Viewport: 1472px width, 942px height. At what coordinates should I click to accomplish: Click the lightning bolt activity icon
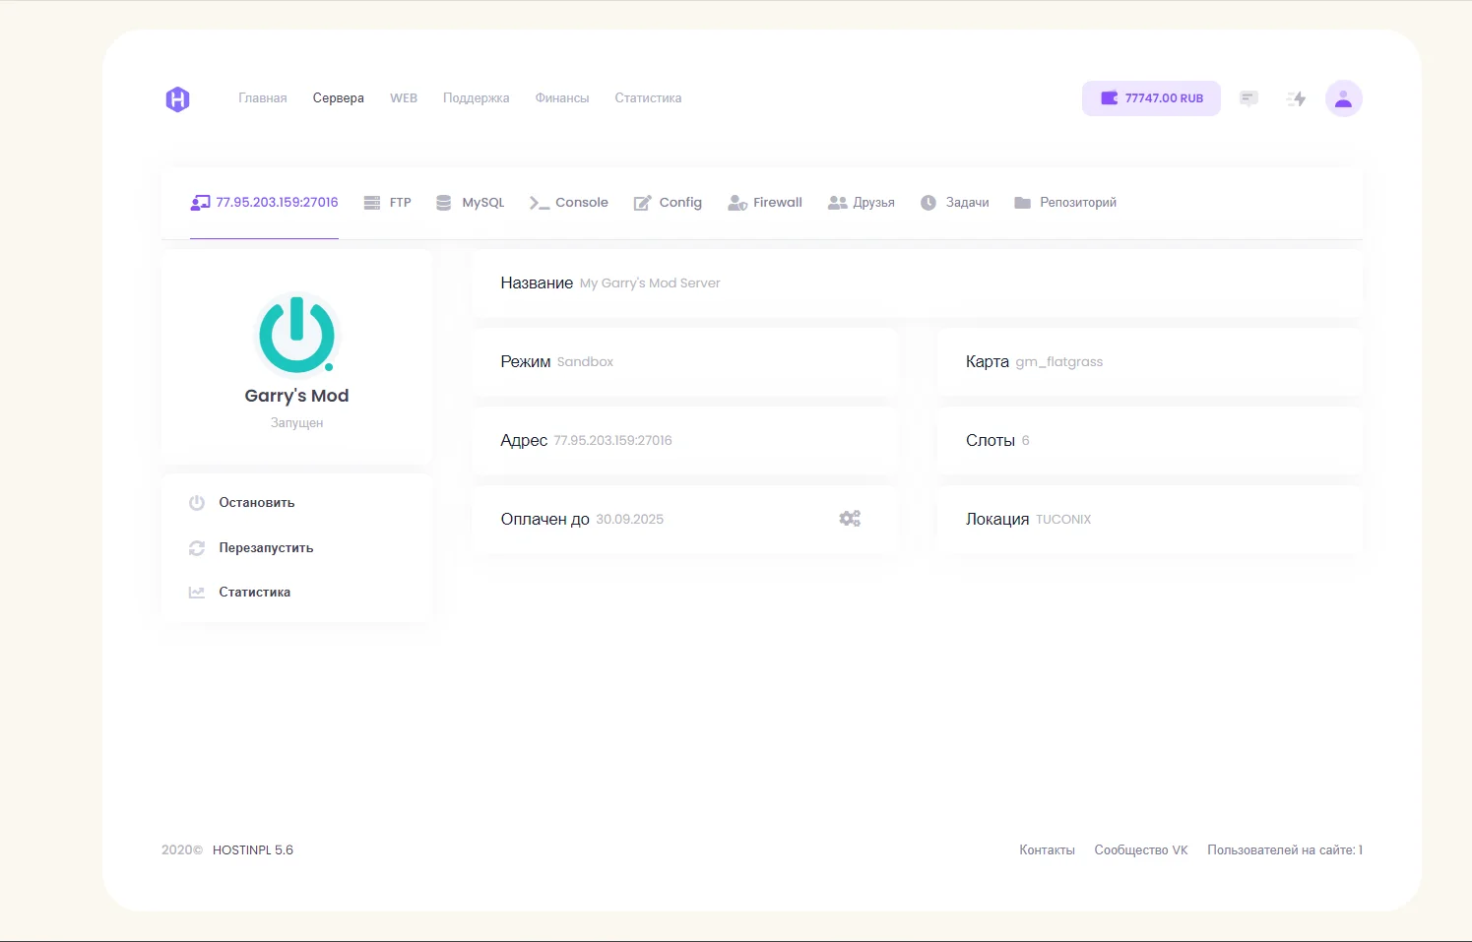1296,98
